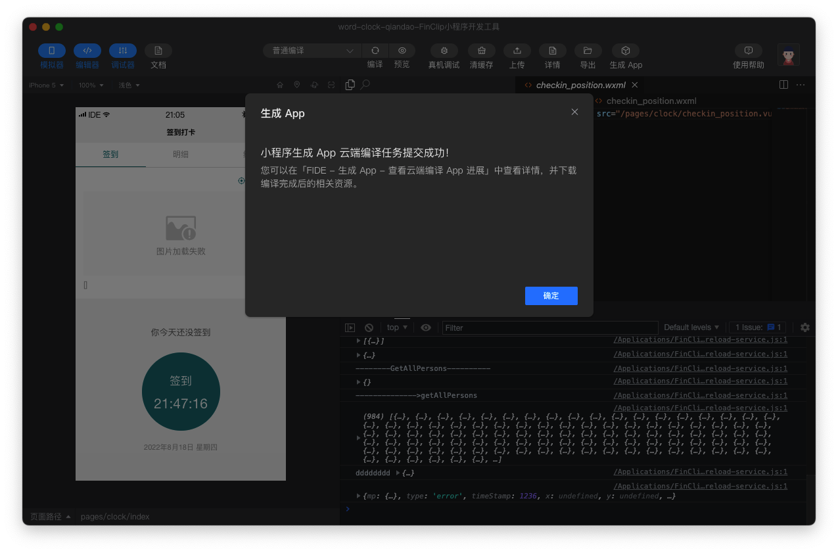Open the Default levels dropdown
Screen dimensions: 838x553
[x=691, y=327]
